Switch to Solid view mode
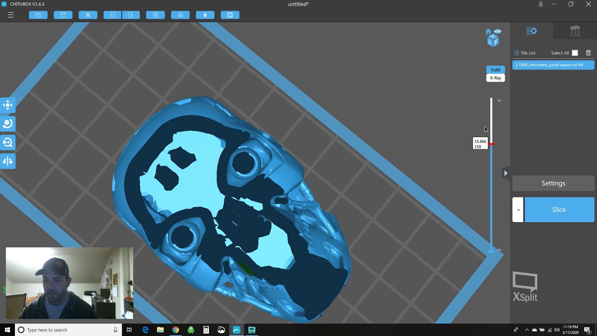 coord(495,70)
